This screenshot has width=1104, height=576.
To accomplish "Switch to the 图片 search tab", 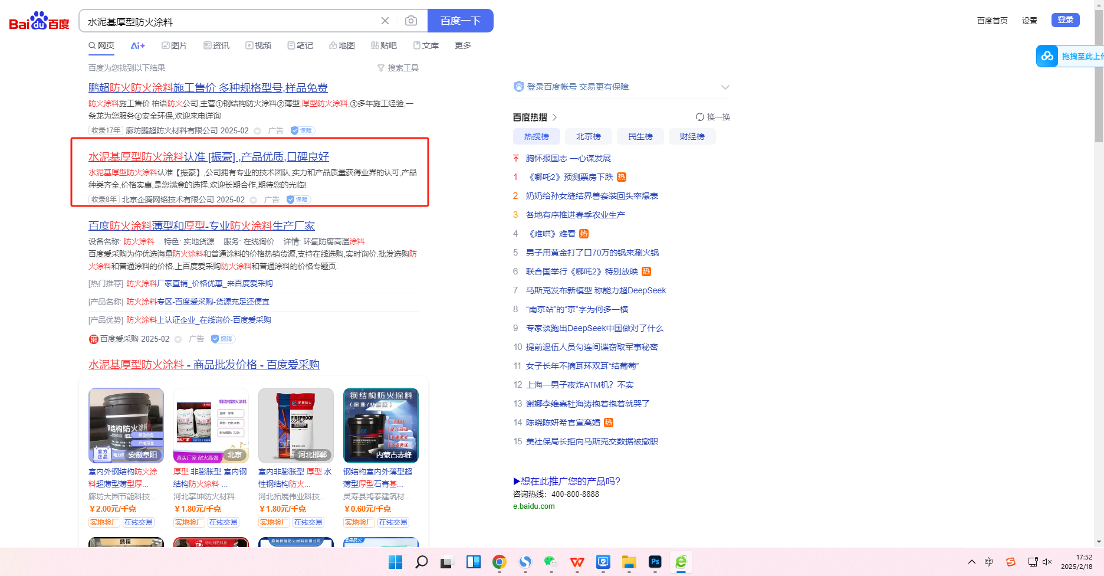I will 175,45.
